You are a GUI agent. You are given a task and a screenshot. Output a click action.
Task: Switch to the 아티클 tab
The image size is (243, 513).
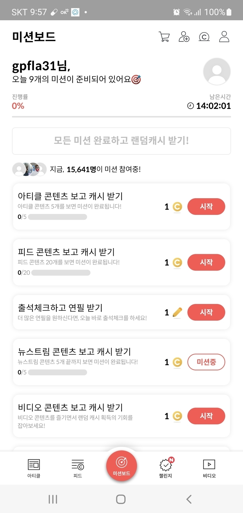tap(34, 468)
